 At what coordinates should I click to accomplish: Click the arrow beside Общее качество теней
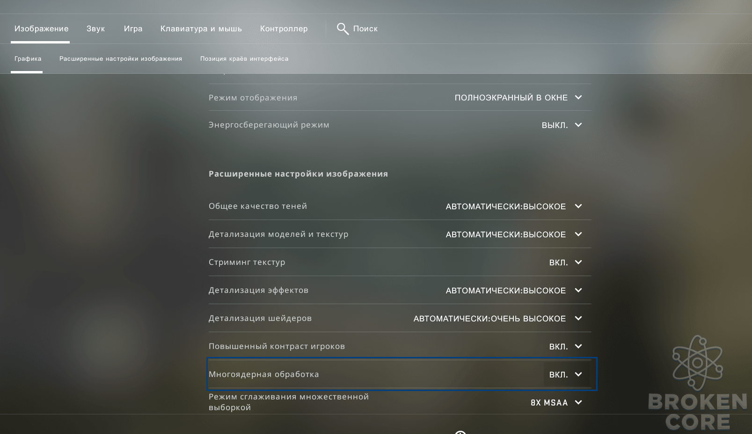pyautogui.click(x=578, y=206)
